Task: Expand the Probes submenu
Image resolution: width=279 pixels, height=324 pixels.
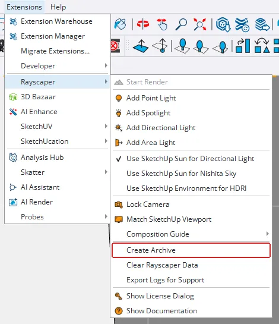Action: [x=58, y=217]
